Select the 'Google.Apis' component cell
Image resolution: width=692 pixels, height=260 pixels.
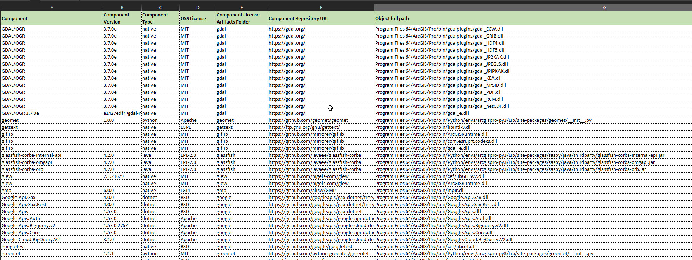[x=52, y=211]
